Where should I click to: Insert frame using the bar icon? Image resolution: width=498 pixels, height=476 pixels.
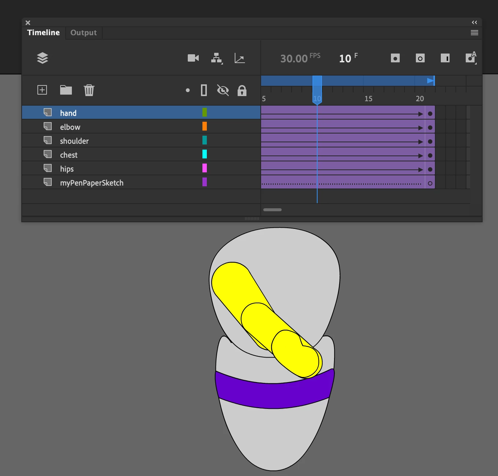click(x=445, y=58)
